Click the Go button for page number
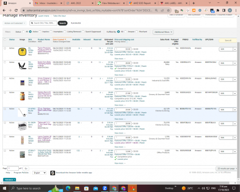Image resolution: width=240 pixels, height=192 pixels. point(26,168)
